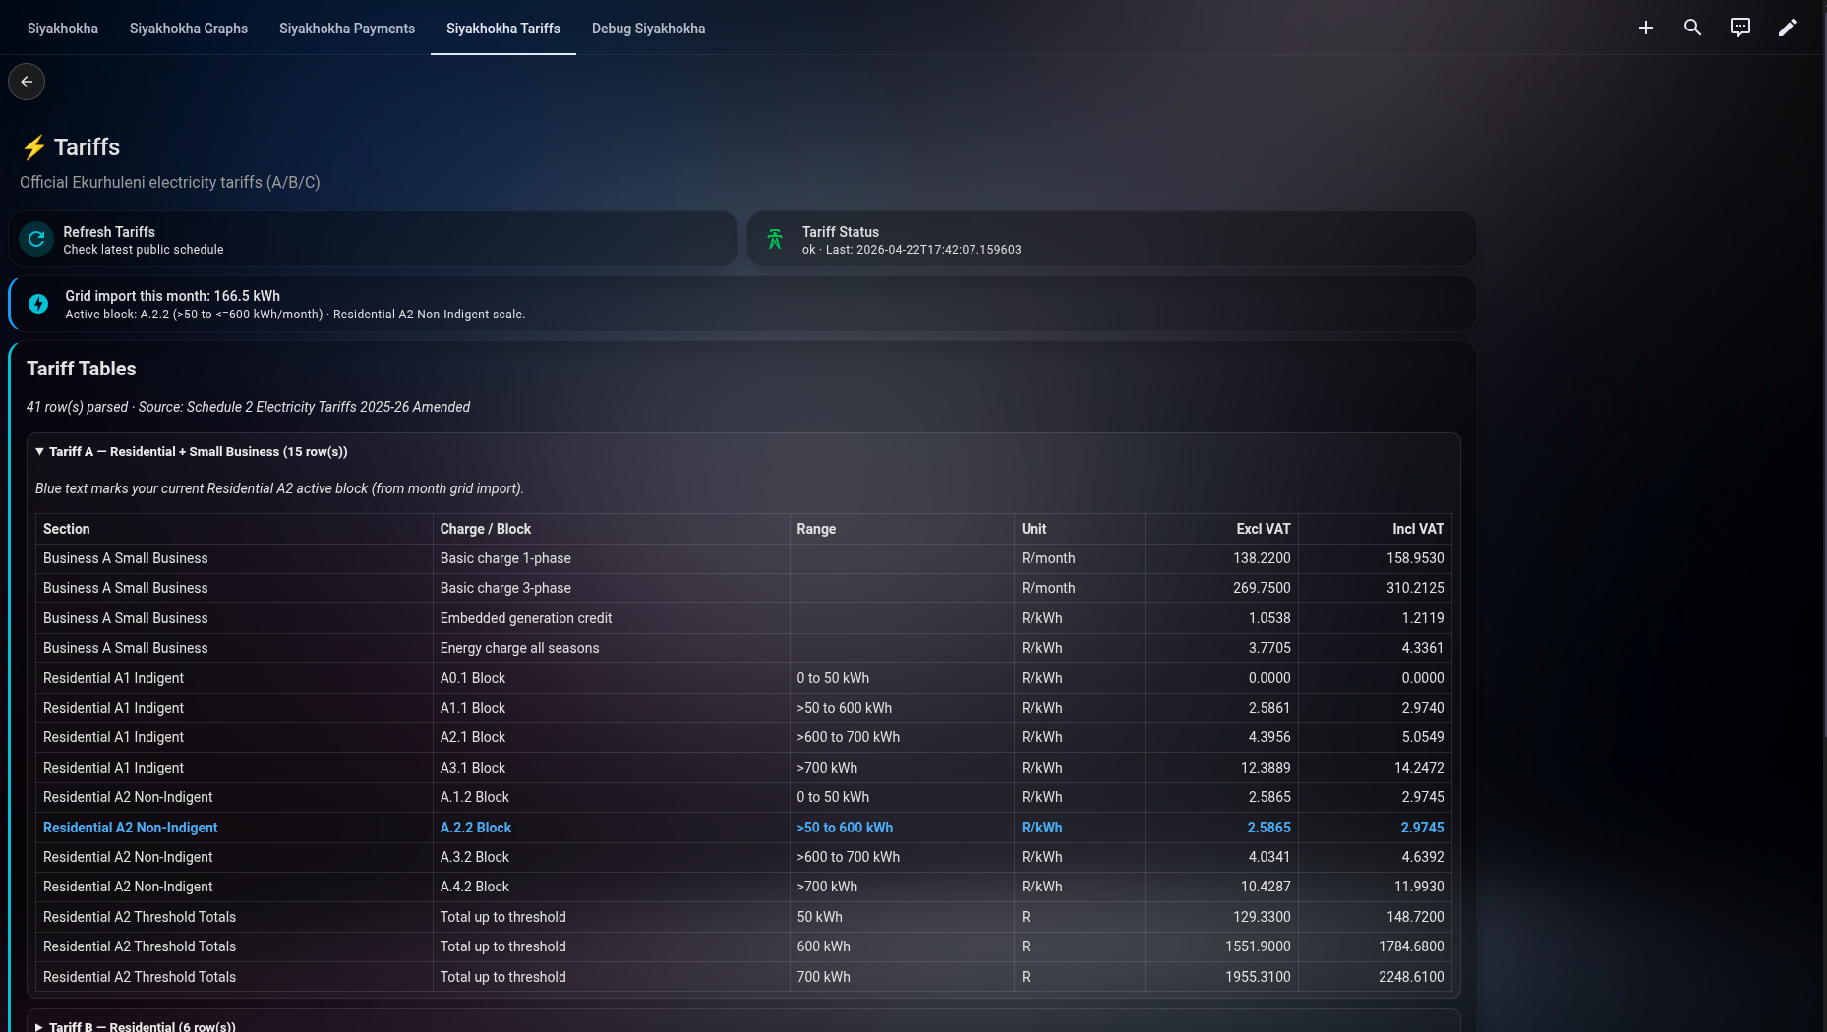Viewport: 1827px width, 1032px height.
Task: Open the Siyakhokha Graphs tab
Action: pyautogui.click(x=189, y=29)
